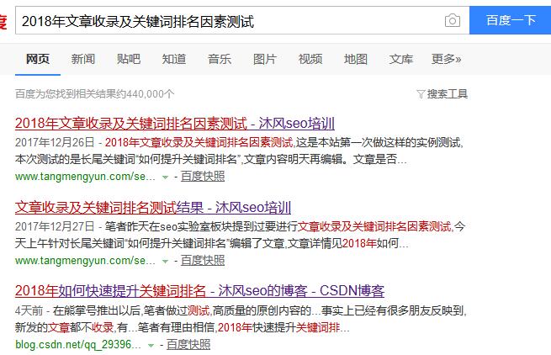Expand dropdown arrow beside first tangmengyun URL
The width and height of the screenshot is (551, 355).
(165, 177)
